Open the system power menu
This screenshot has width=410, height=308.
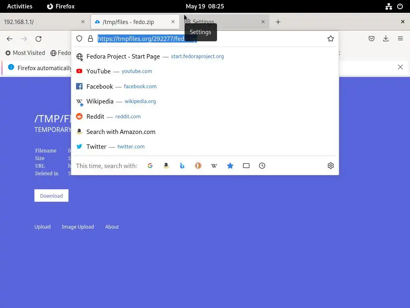click(400, 6)
